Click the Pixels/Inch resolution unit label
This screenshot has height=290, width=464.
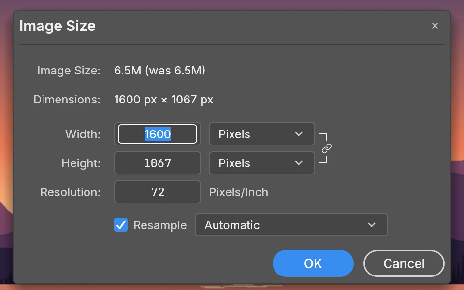(238, 192)
